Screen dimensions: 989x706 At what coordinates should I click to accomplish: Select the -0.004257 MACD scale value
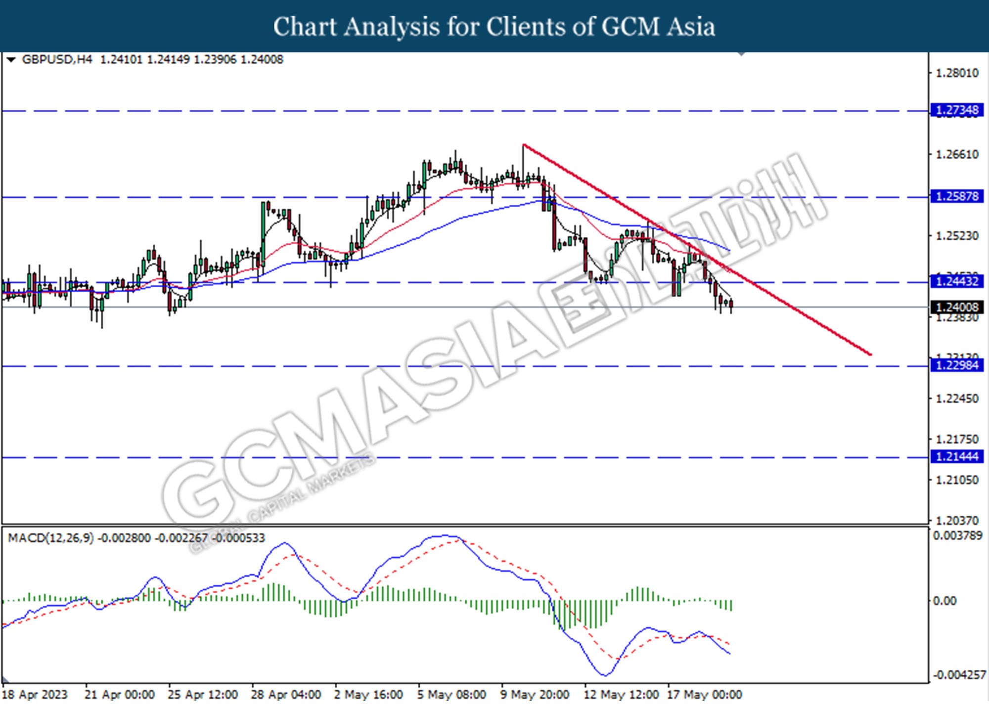[959, 675]
